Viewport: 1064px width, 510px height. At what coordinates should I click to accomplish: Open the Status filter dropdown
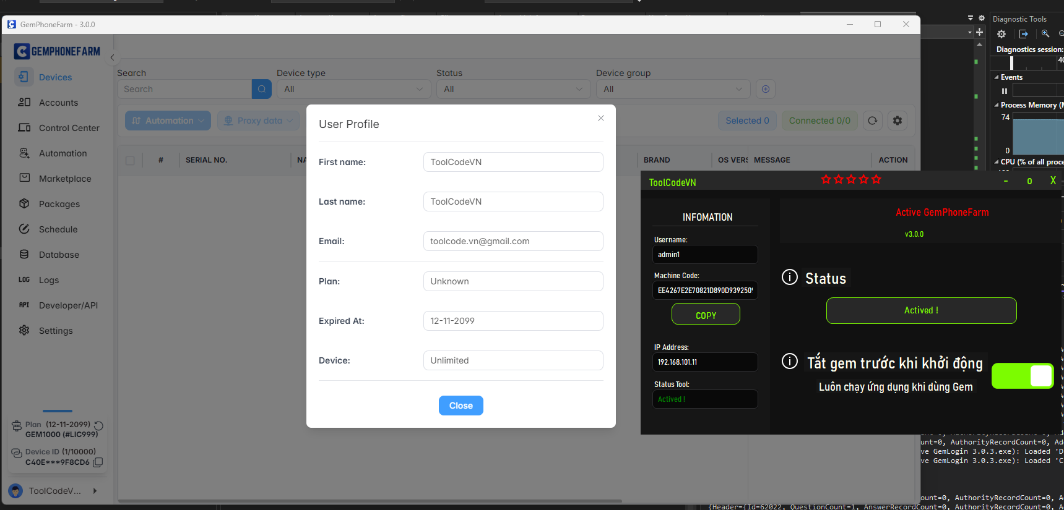pos(513,89)
